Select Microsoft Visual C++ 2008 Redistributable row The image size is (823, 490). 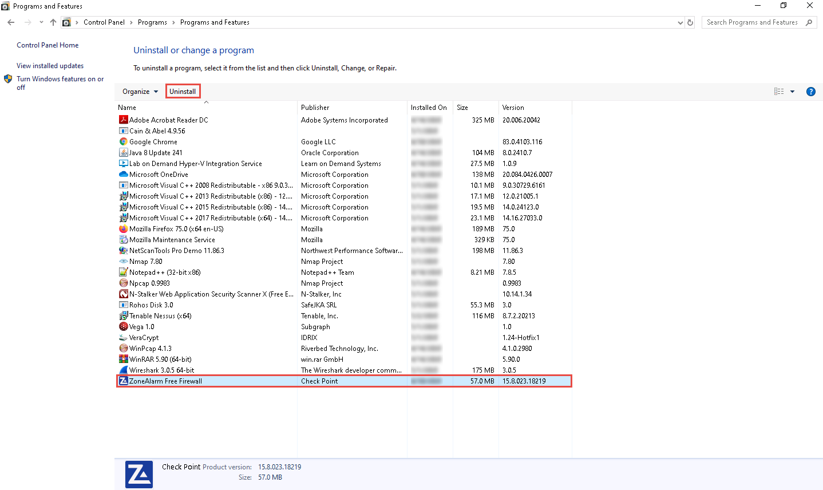[x=343, y=185]
